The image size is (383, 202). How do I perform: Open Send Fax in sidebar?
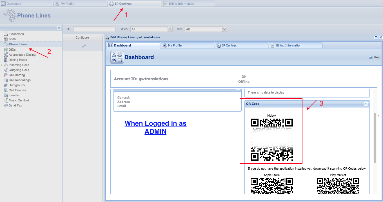pos(15,105)
